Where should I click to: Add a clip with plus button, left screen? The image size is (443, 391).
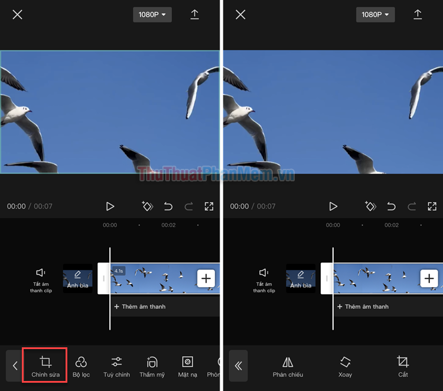point(206,279)
